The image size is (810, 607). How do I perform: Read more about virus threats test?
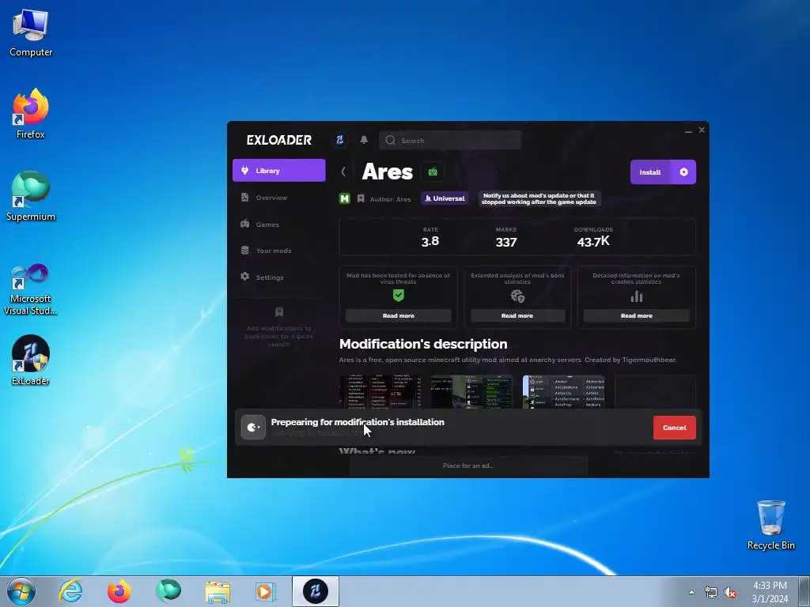(x=399, y=315)
